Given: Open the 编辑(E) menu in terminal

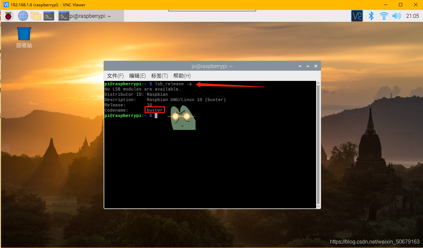Looking at the screenshot, I should coord(138,76).
